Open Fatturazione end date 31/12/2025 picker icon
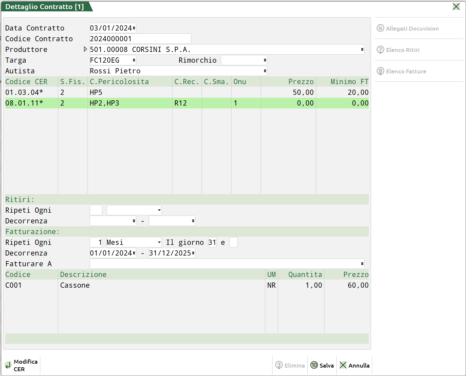 tap(193, 253)
